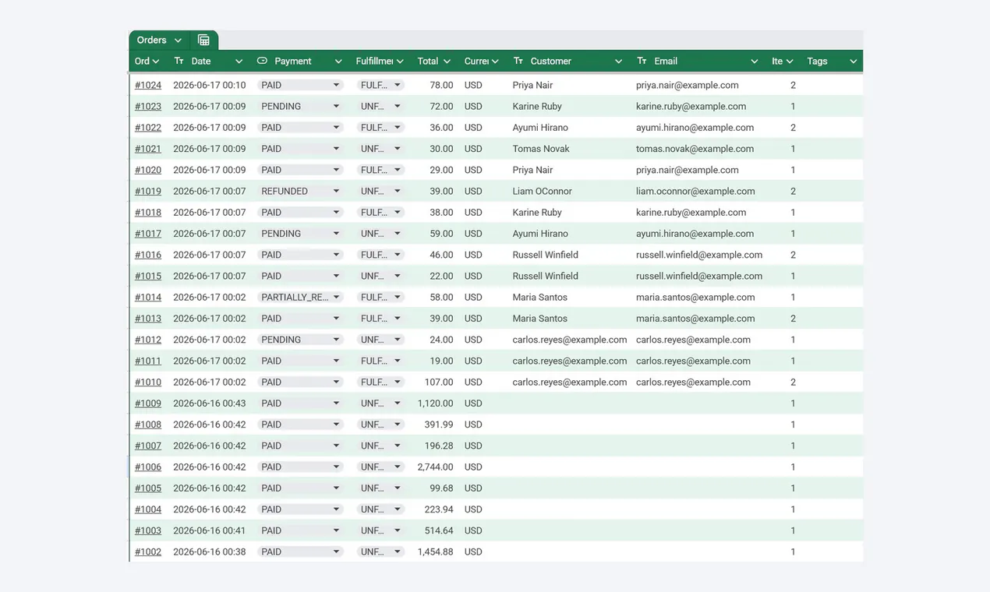Select the cell priya.nair@example.com in order #1024

688,86
